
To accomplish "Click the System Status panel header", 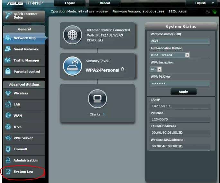I will [x=181, y=27].
